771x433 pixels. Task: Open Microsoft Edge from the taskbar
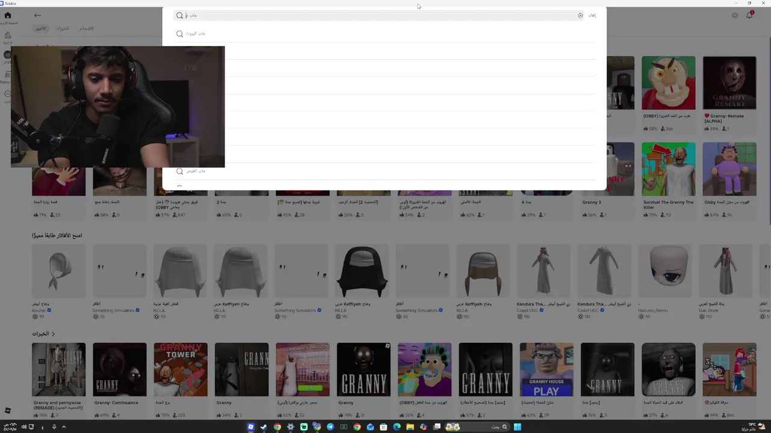[x=397, y=427]
